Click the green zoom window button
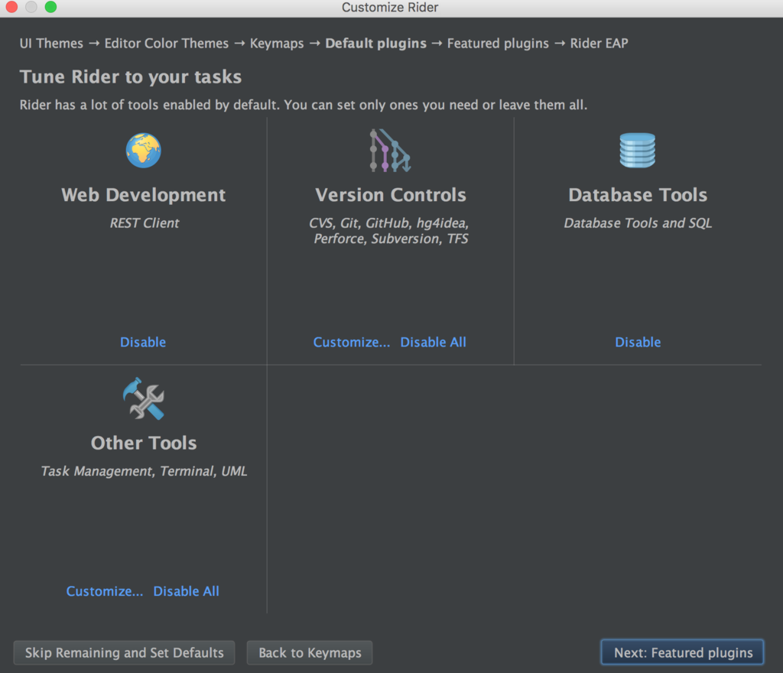Screen dimensions: 783x673 (51, 7)
